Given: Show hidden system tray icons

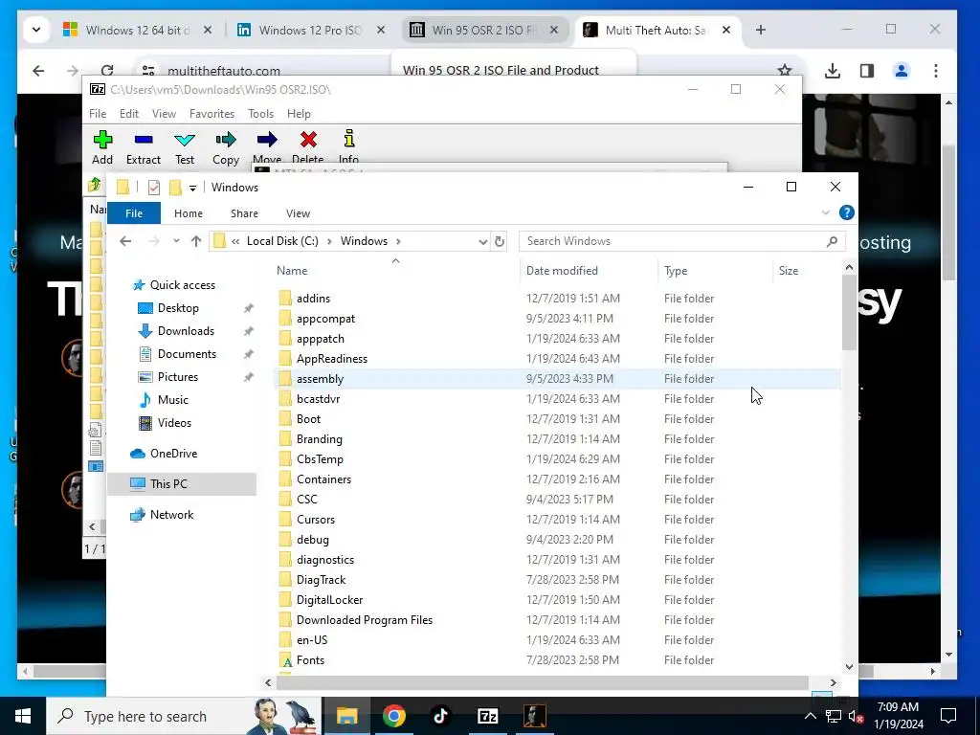Looking at the screenshot, I should (810, 716).
